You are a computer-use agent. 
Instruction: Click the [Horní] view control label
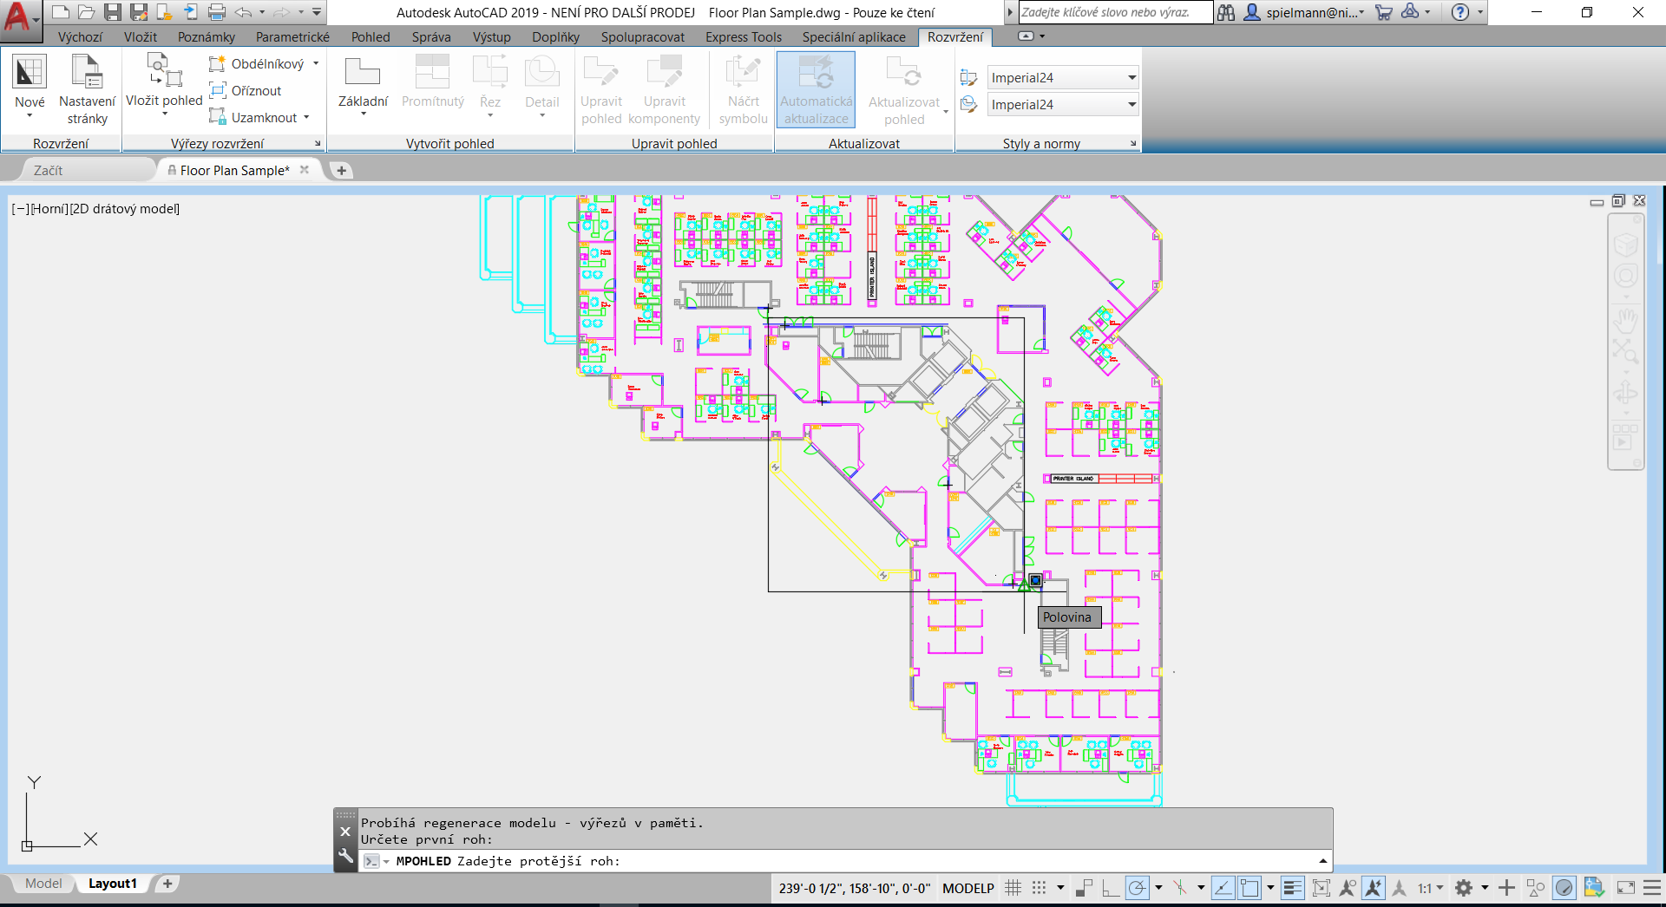point(49,208)
